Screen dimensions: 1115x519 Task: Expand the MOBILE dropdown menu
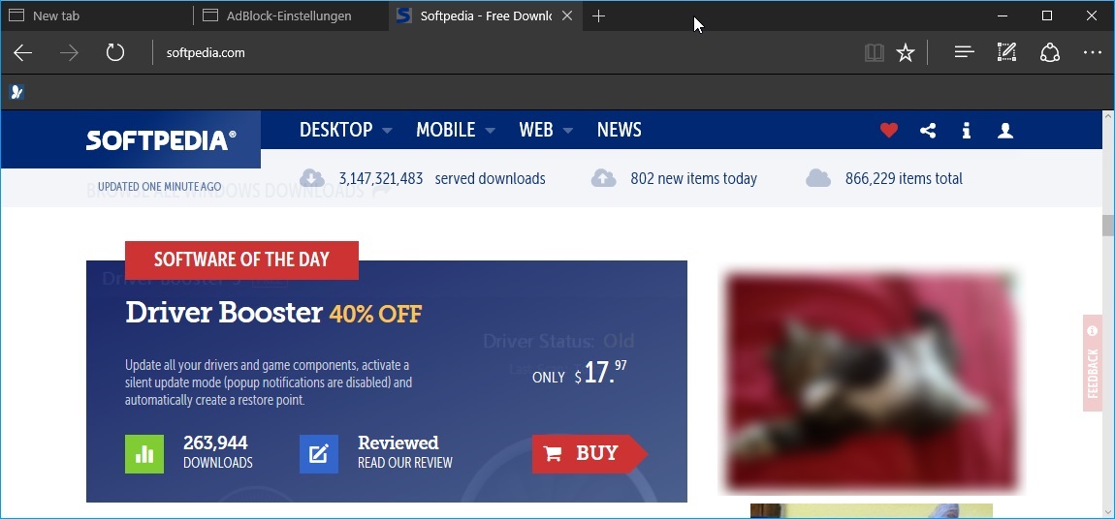click(x=456, y=130)
